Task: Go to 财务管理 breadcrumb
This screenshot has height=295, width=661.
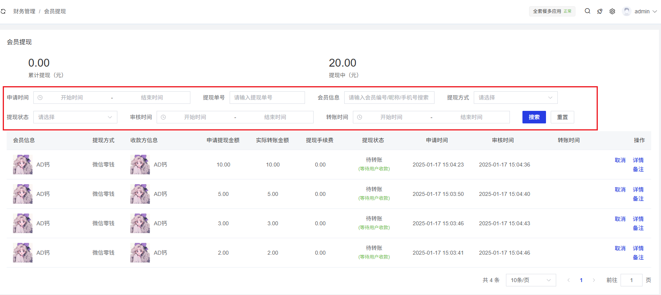Action: coord(24,11)
